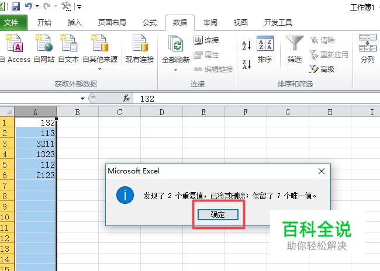Open the Name Box dropdown arrow
This screenshot has height=271, width=380.
pyautogui.click(x=82, y=98)
